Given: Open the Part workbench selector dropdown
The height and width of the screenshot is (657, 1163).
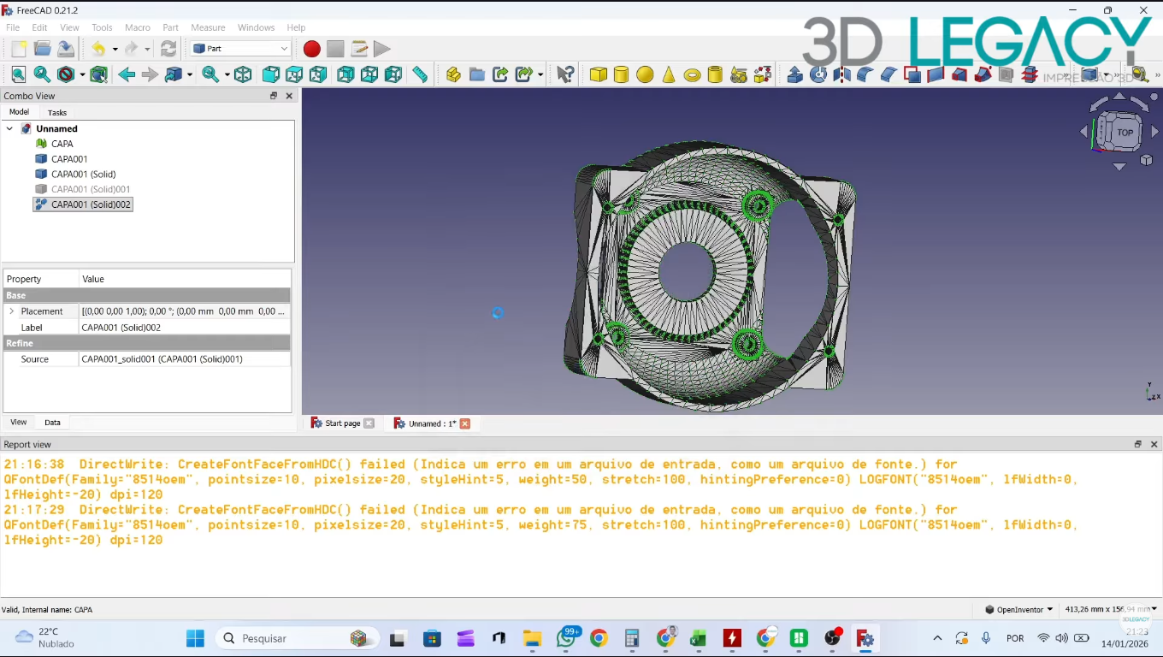Looking at the screenshot, I should 285,49.
